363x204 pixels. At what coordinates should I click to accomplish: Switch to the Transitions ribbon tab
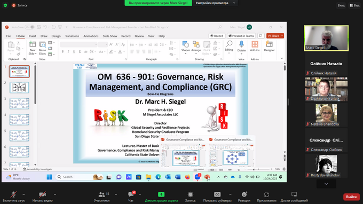click(72, 36)
